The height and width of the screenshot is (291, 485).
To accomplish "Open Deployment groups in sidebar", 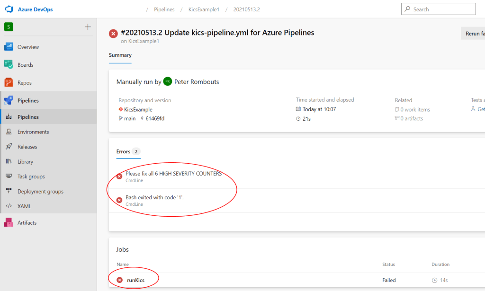I will click(x=40, y=192).
